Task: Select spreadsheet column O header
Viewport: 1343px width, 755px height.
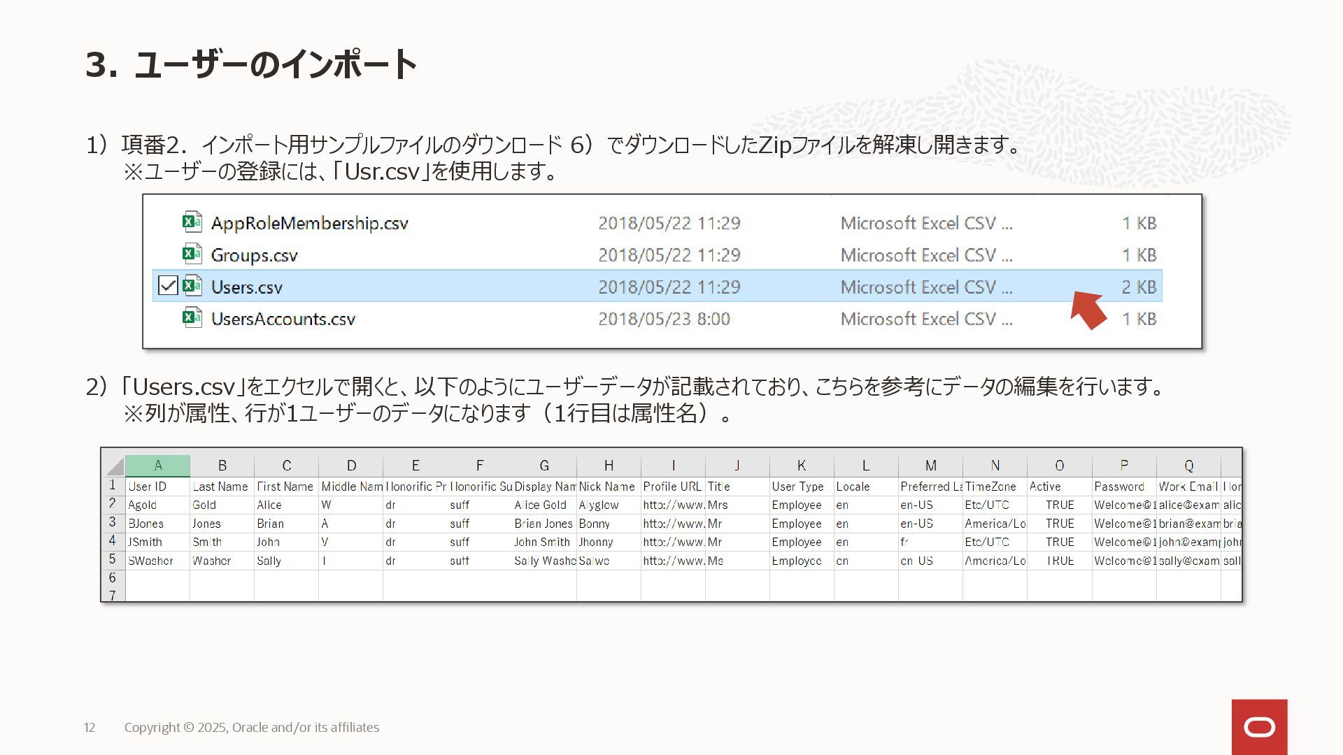Action: (1059, 466)
